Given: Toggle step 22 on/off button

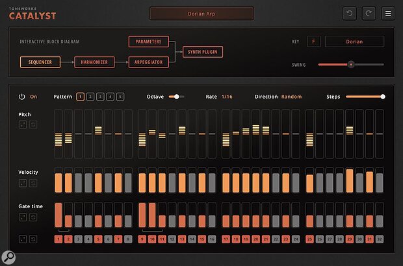Looking at the screenshot, I should [276, 239].
